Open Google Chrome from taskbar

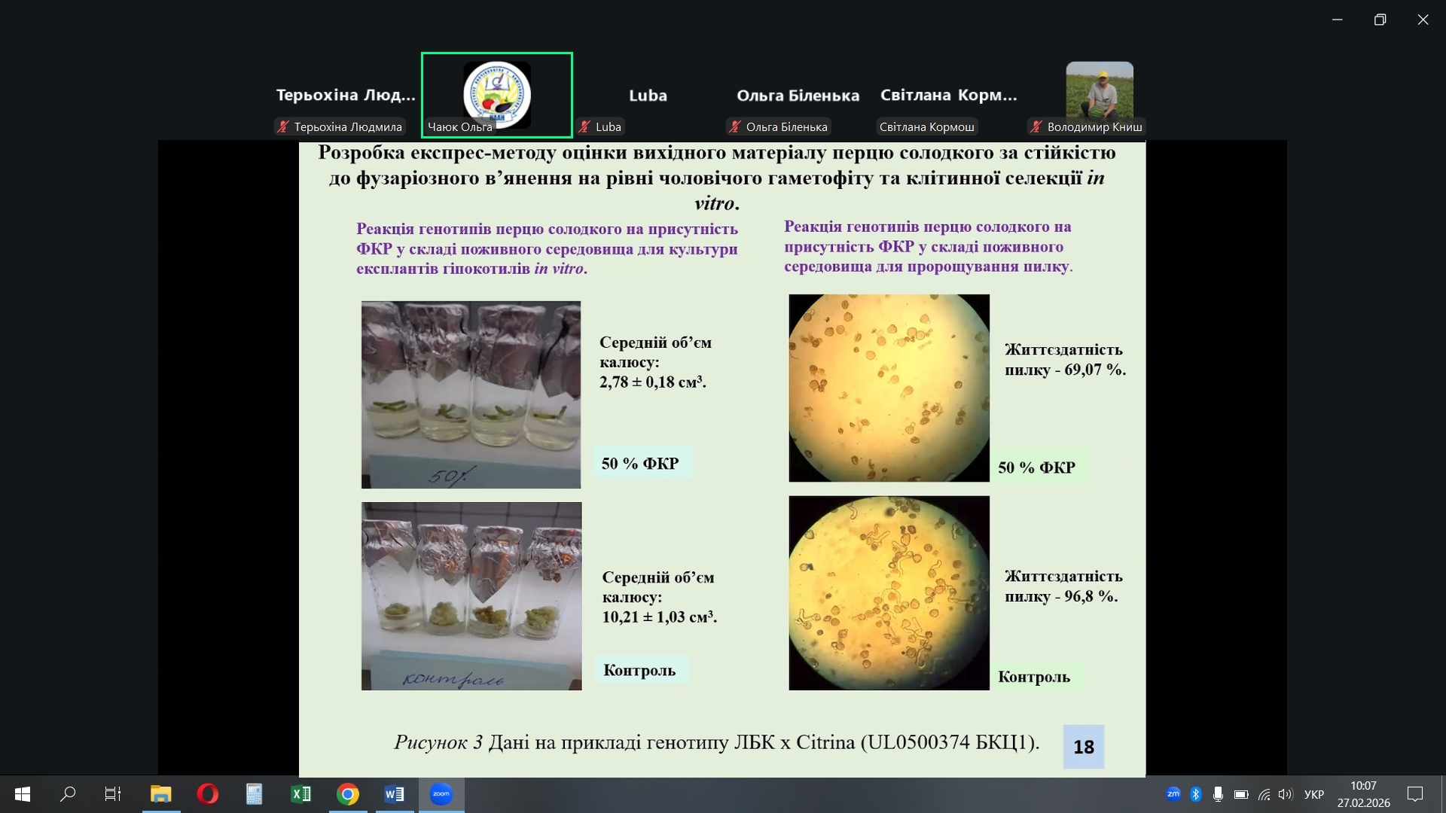(x=347, y=794)
